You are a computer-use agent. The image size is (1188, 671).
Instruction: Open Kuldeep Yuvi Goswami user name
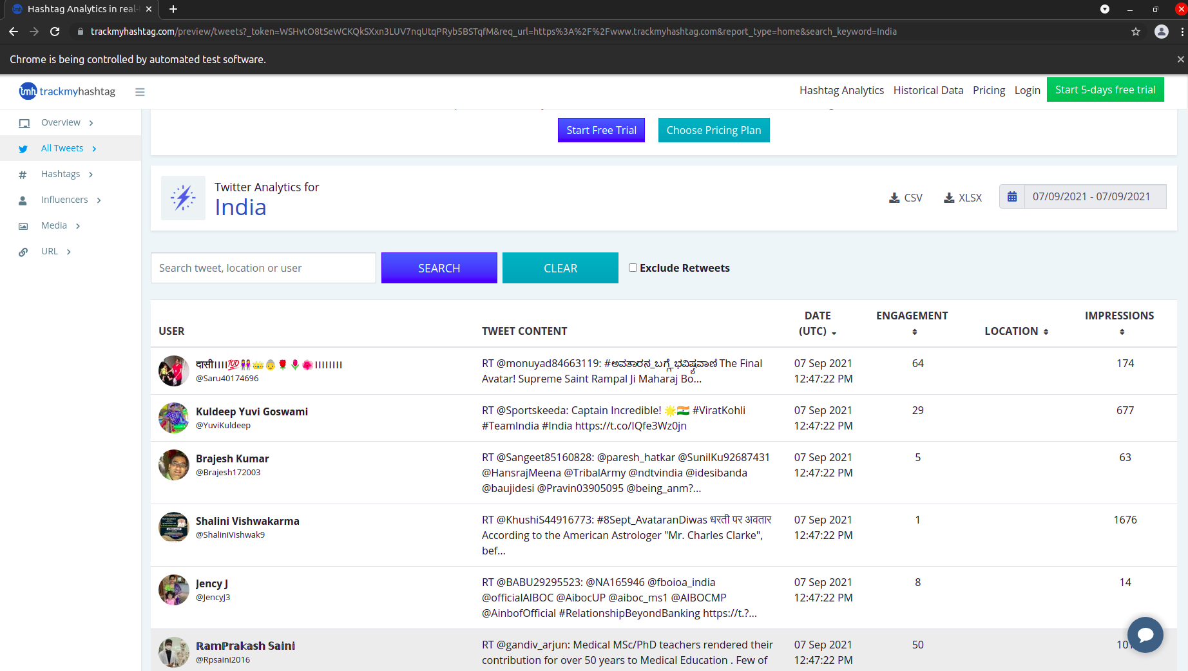(x=252, y=411)
